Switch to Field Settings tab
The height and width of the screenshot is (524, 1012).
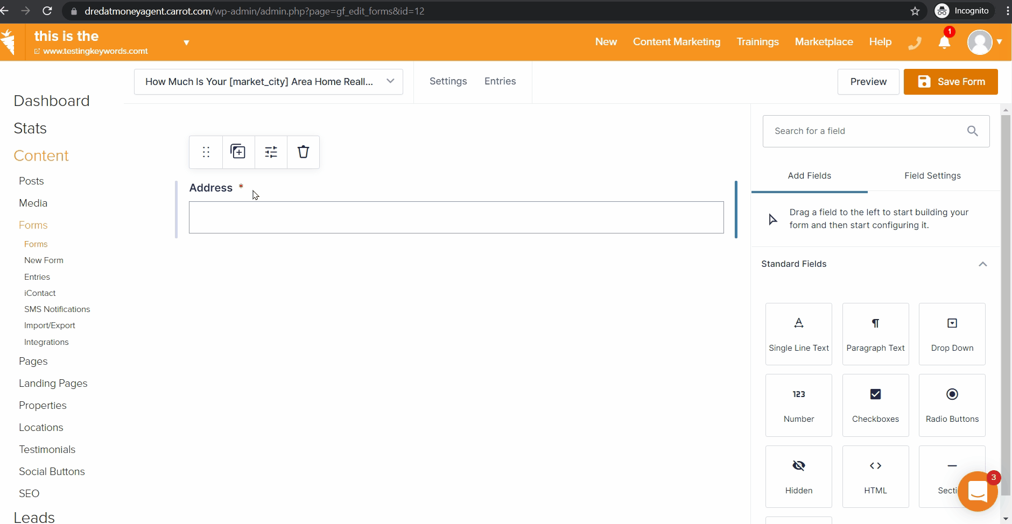tap(932, 176)
